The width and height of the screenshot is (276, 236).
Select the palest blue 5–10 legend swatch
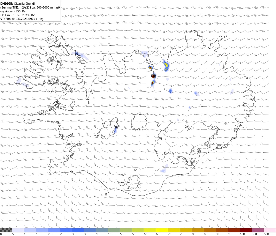[x=18, y=230]
